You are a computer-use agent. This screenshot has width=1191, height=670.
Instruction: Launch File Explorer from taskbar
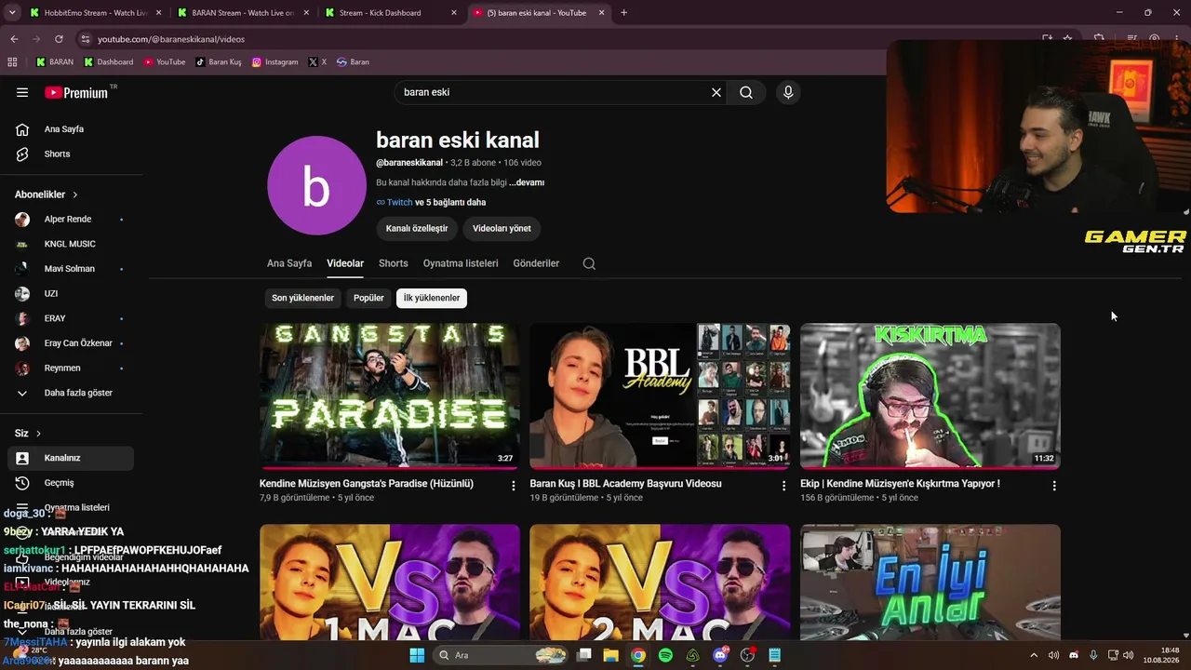tap(611, 655)
